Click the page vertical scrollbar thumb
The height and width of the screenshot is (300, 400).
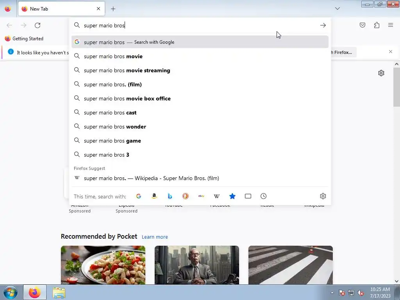pos(396,87)
